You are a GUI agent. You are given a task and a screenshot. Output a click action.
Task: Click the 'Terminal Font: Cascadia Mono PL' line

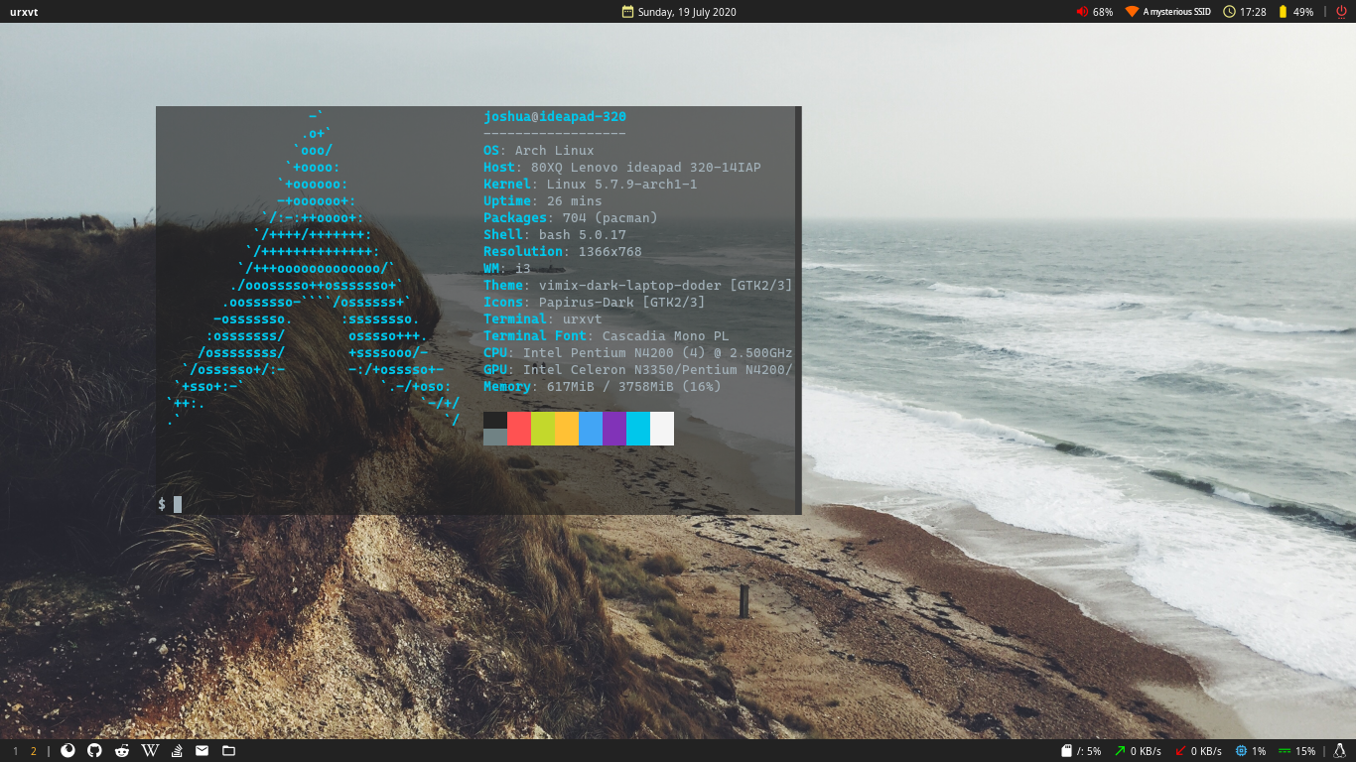pyautogui.click(x=607, y=336)
